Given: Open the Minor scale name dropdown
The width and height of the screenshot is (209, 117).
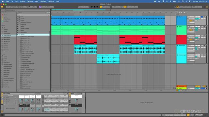Looking at the screenshot, I should [50, 7].
